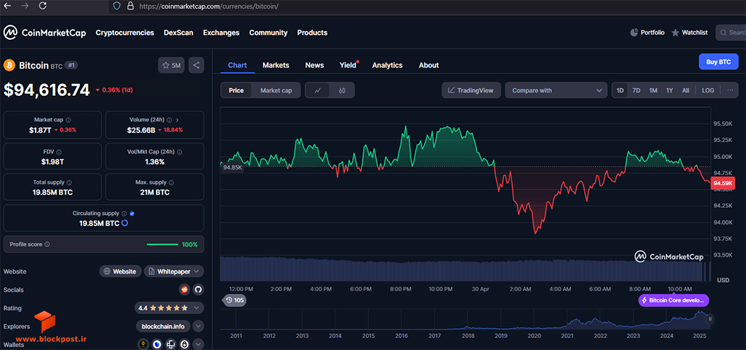Switch to the Markets tab
This screenshot has height=350, width=746.
click(276, 65)
